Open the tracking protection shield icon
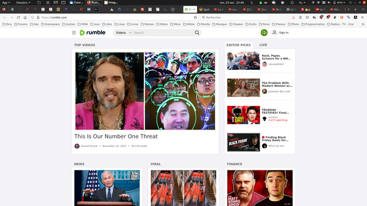Screen dimensions: 367x206 click(x=33, y=17)
